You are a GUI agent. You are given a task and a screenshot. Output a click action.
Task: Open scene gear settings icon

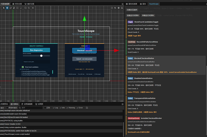click(118, 8)
